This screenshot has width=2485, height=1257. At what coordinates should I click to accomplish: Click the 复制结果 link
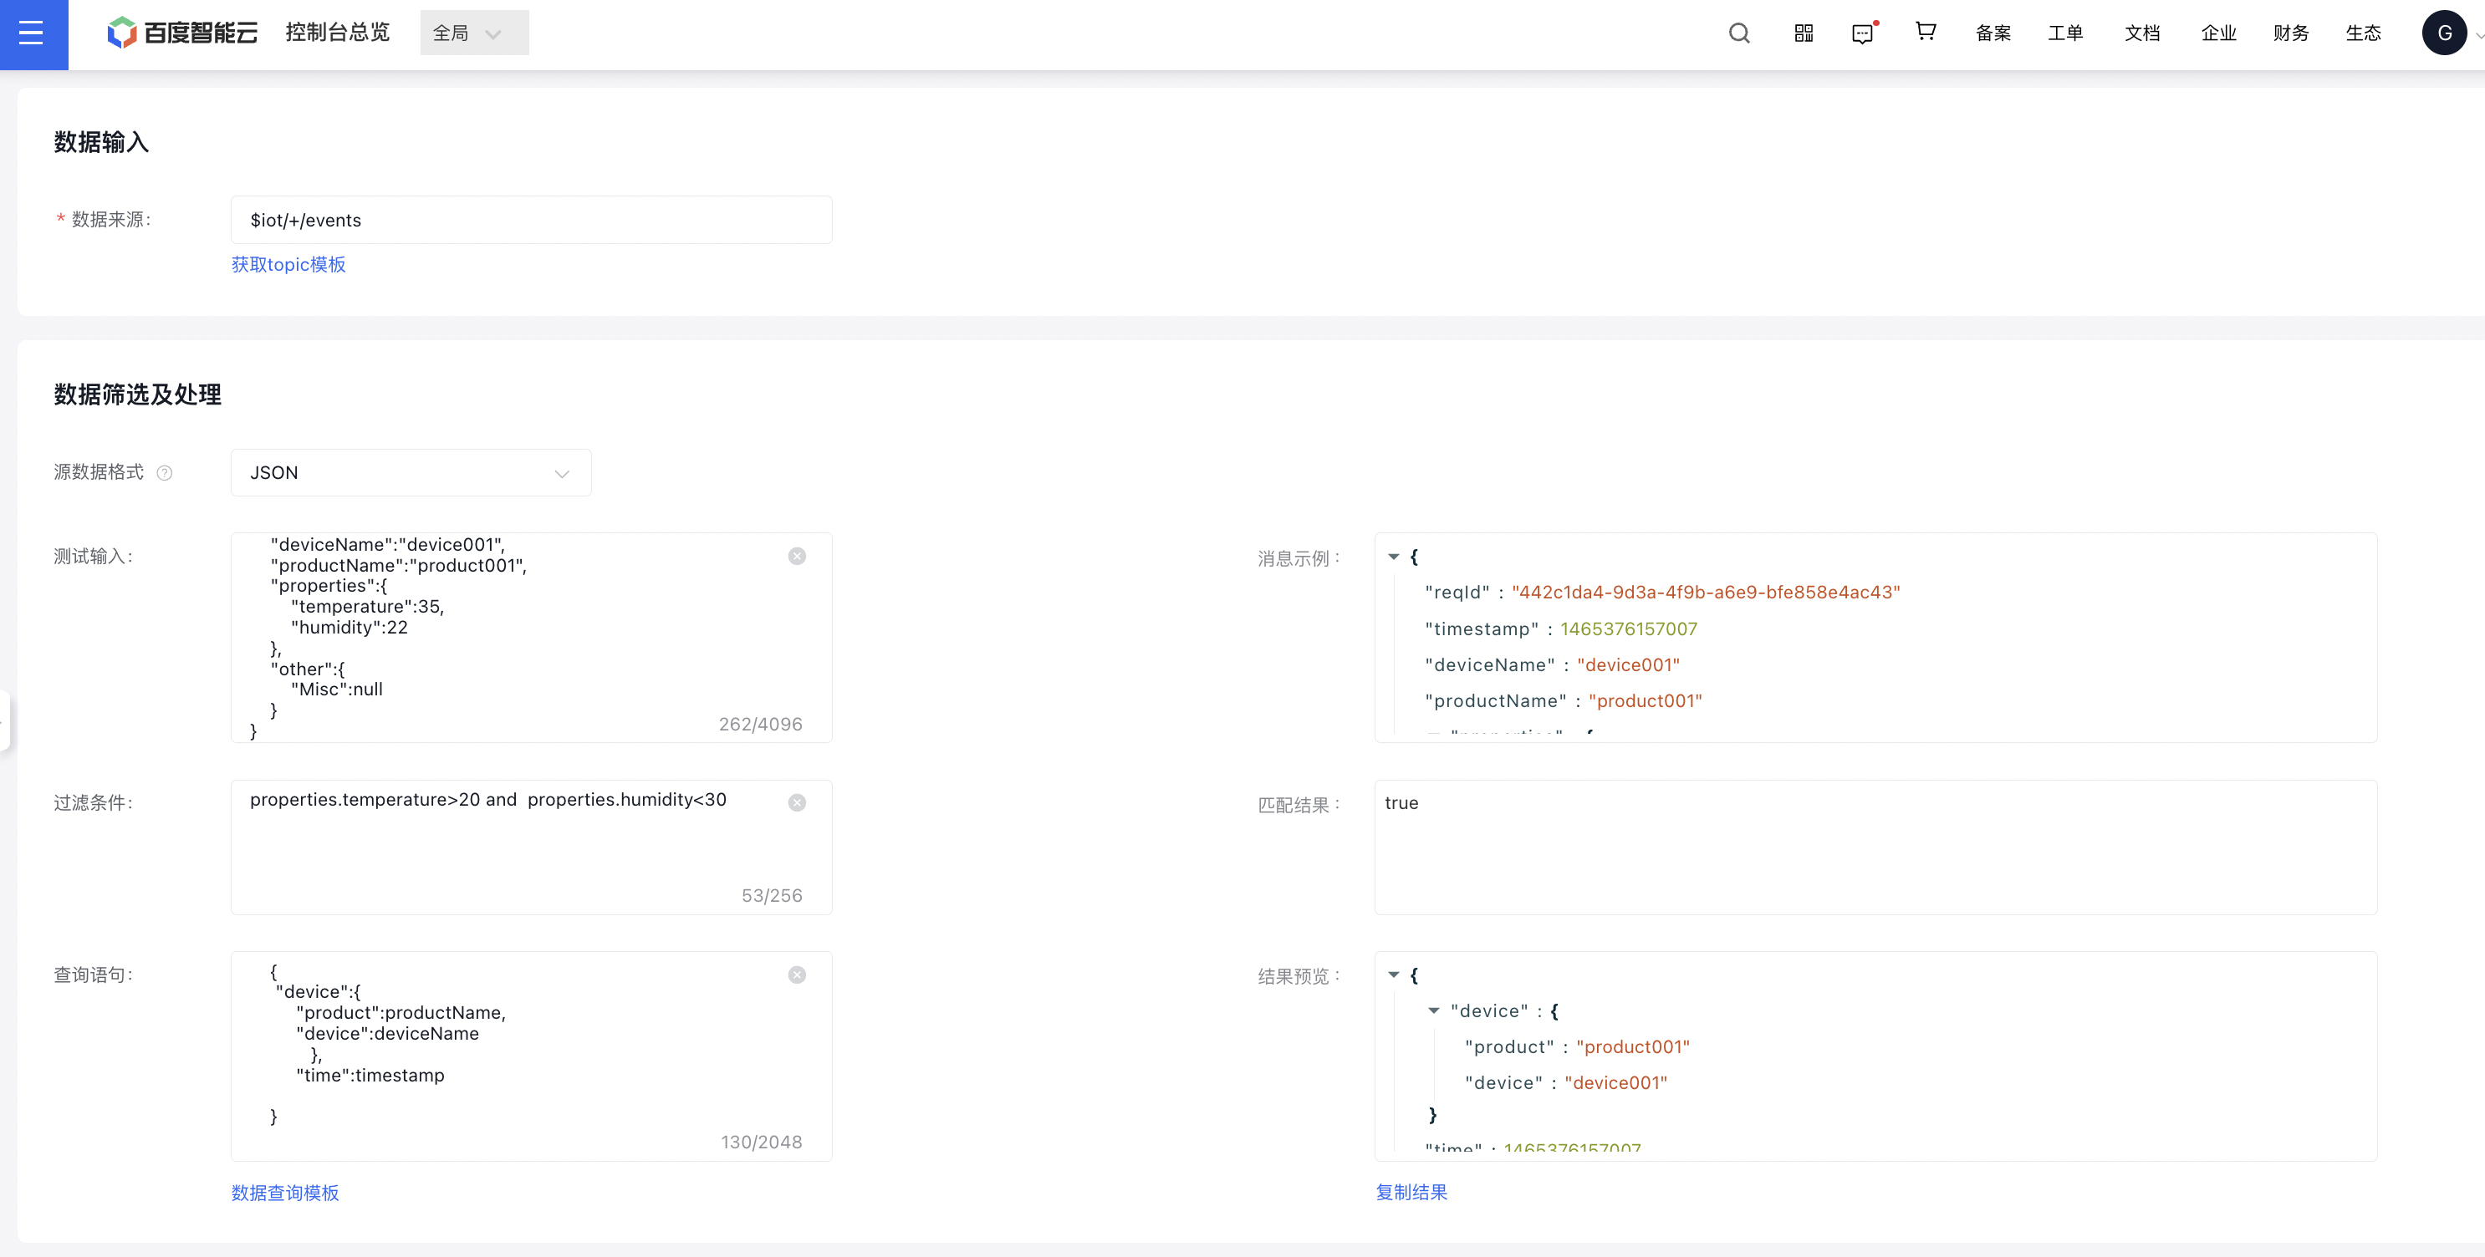pyautogui.click(x=1411, y=1192)
